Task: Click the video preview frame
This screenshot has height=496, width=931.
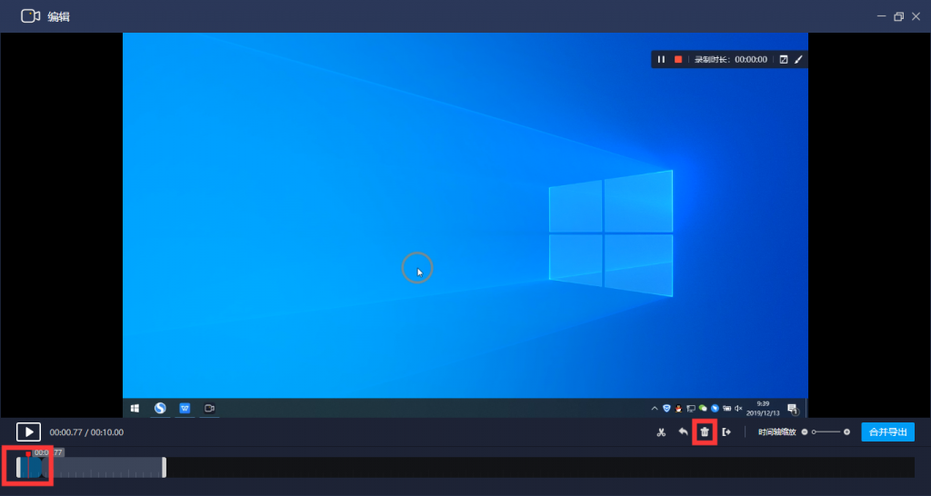Action: [465, 225]
